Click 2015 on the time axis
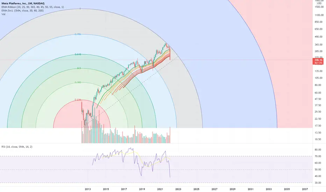 pos(106,189)
